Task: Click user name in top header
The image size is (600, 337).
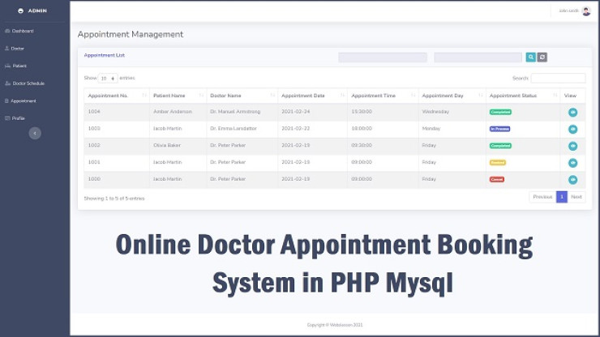Action: 568,11
